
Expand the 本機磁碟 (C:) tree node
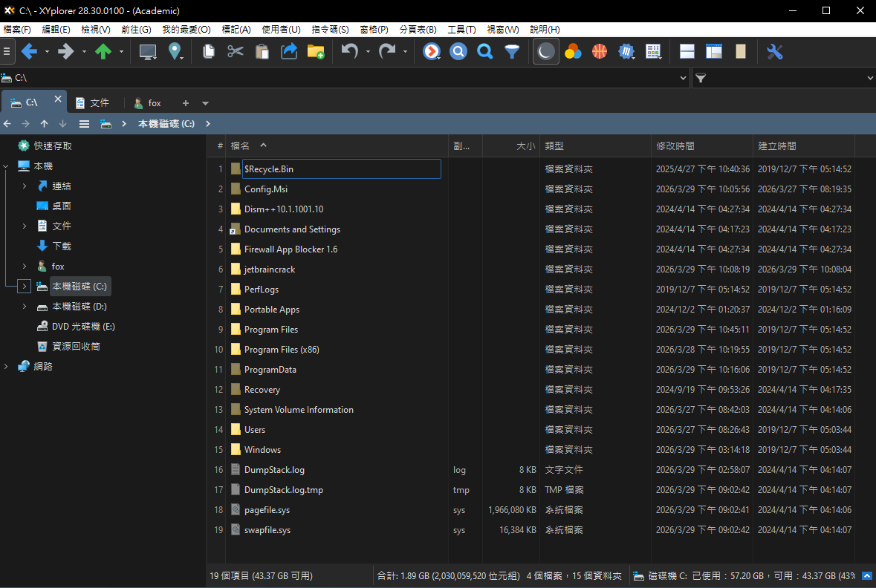point(24,287)
